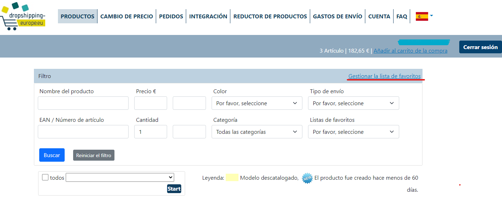Open the Tipo de envío dropdown
This screenshot has width=502, height=203.
[354, 103]
